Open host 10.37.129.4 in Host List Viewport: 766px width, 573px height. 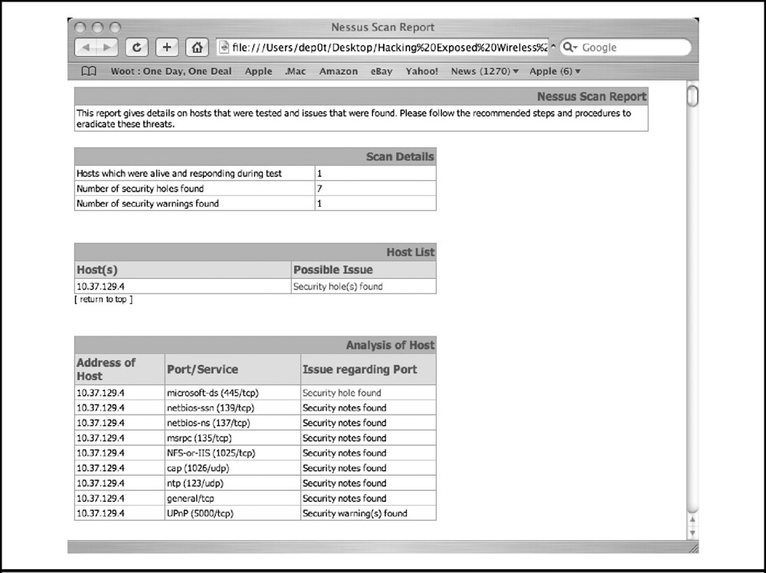100,286
